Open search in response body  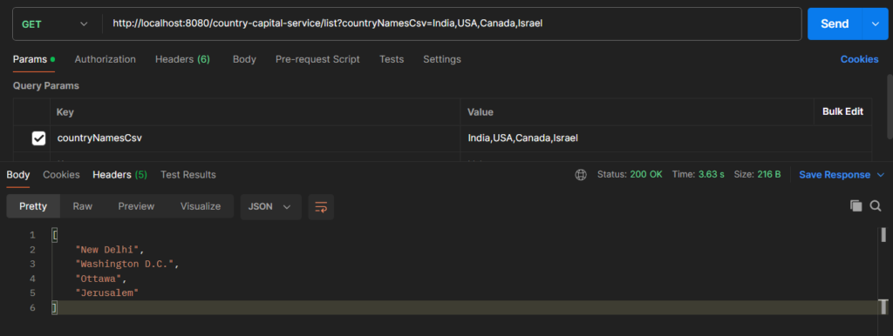876,205
